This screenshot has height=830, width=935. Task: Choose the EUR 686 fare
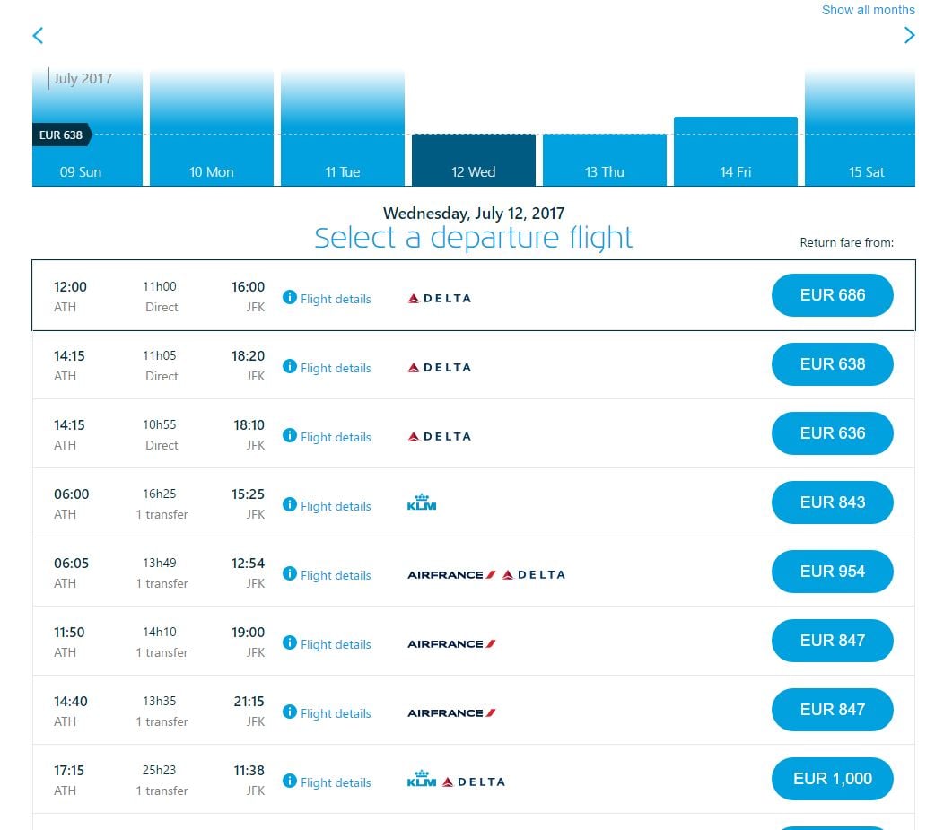(x=833, y=295)
